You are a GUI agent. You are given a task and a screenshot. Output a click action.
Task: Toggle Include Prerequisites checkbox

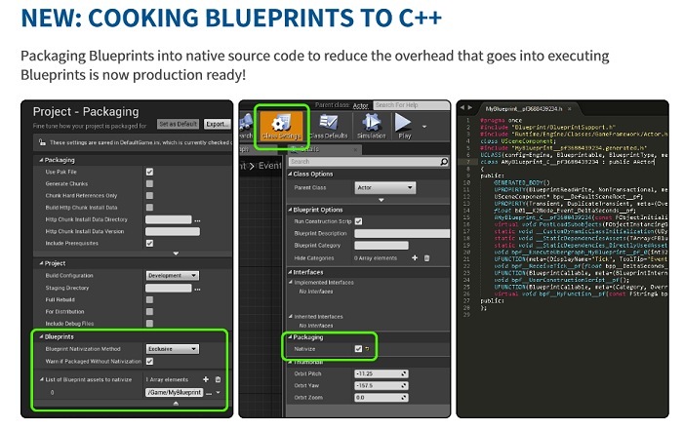pyautogui.click(x=149, y=244)
